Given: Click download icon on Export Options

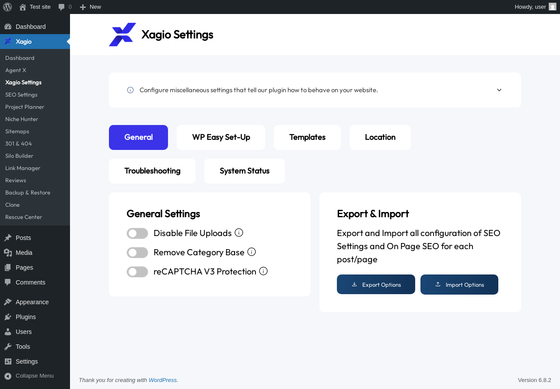Looking at the screenshot, I should tap(354, 284).
